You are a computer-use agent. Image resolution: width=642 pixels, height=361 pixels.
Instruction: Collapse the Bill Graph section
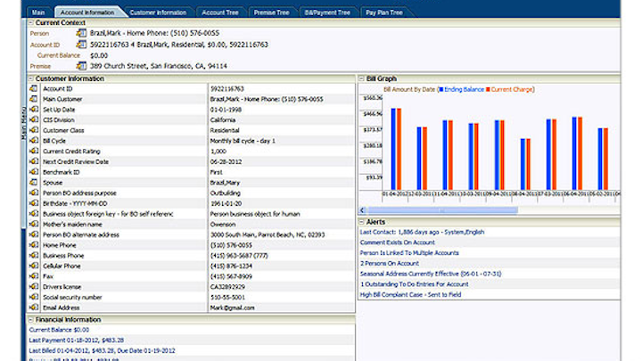[361, 78]
